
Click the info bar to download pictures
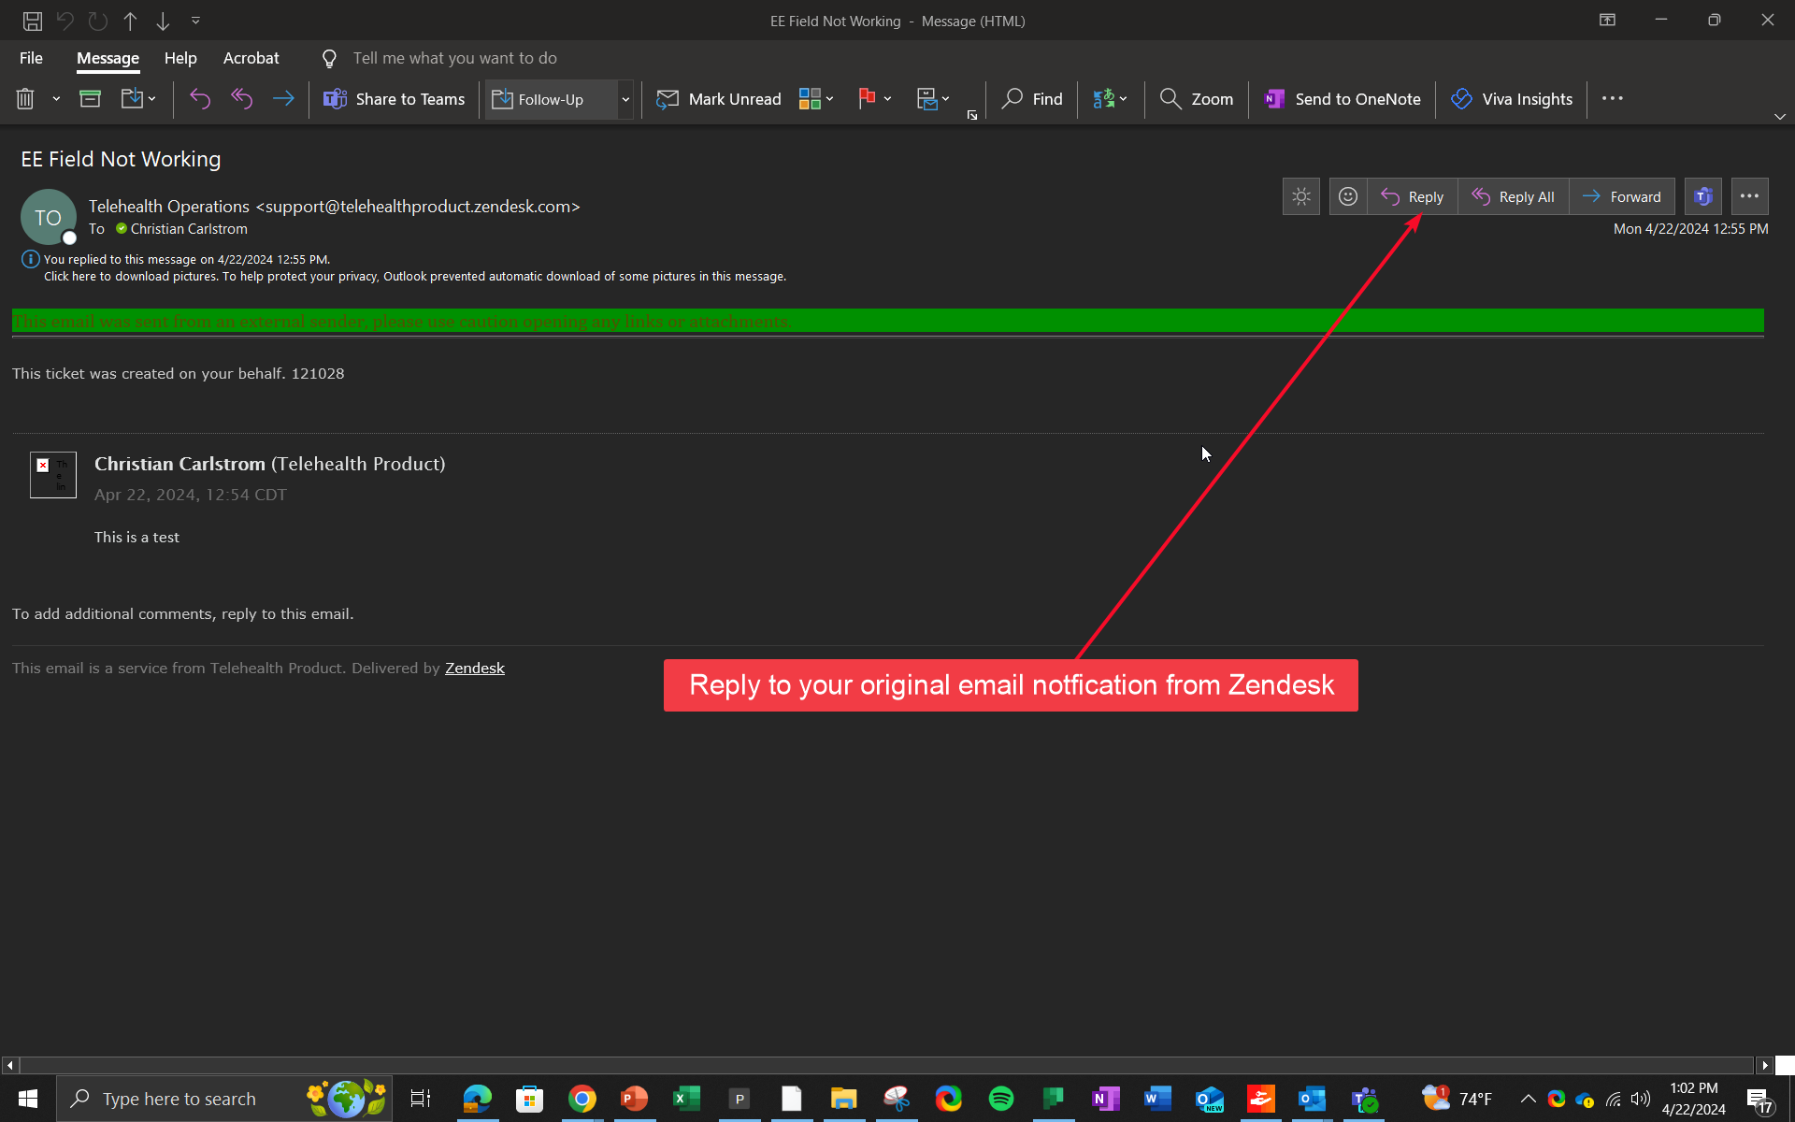415,277
